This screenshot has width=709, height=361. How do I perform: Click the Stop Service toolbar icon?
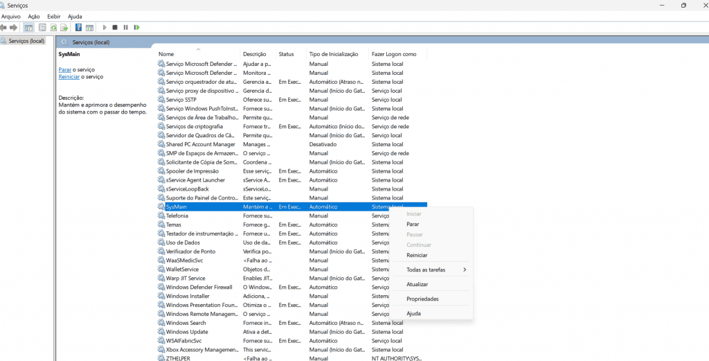point(115,28)
